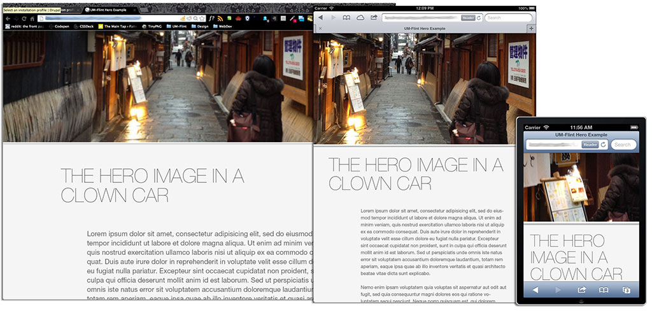Open iCloud tabs in iPad Safari

tap(360, 18)
